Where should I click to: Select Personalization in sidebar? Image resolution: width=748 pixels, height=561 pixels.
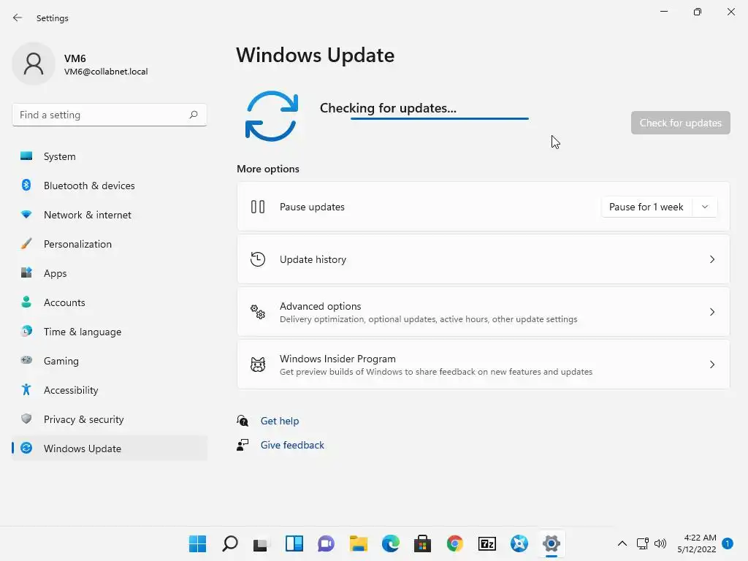(110, 244)
